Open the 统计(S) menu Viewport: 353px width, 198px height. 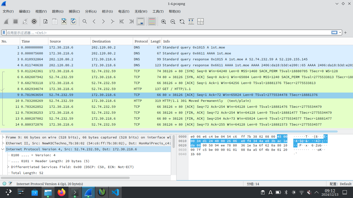[107, 11]
